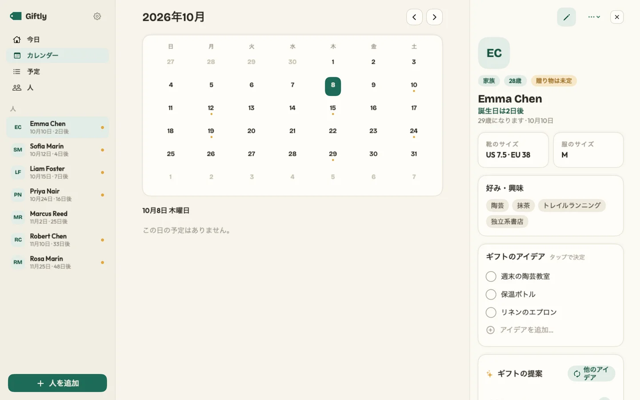This screenshot has width=640, height=400.
Task: Click the 陶芸 interest tag
Action: pos(497,205)
